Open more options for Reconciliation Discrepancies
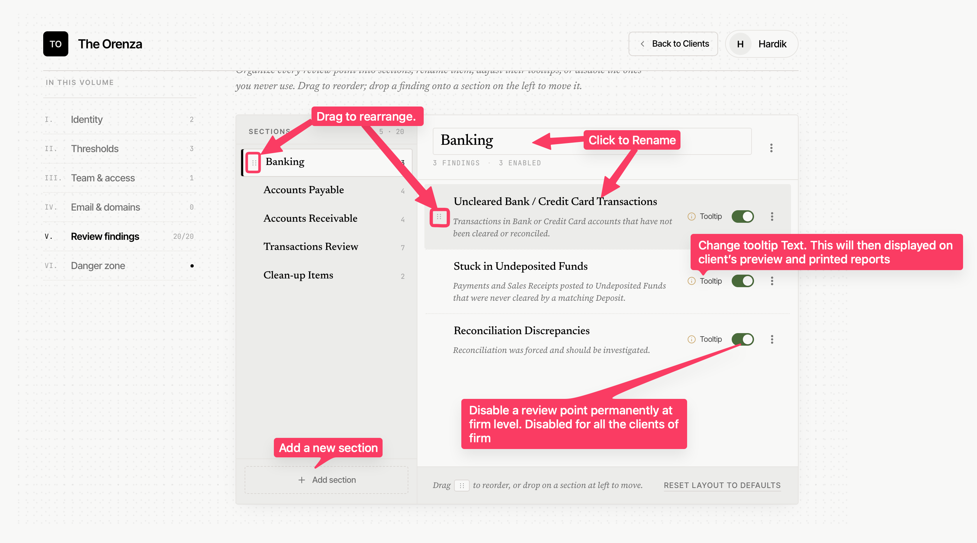977x543 pixels. pyautogui.click(x=771, y=339)
